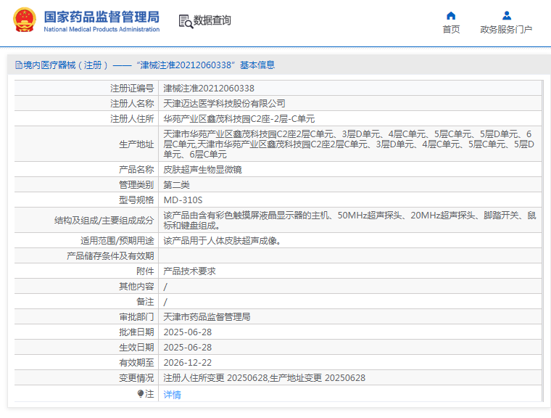The width and height of the screenshot is (551, 418).
Task: Select the expiry date 2026-12-22
Action: point(187,362)
